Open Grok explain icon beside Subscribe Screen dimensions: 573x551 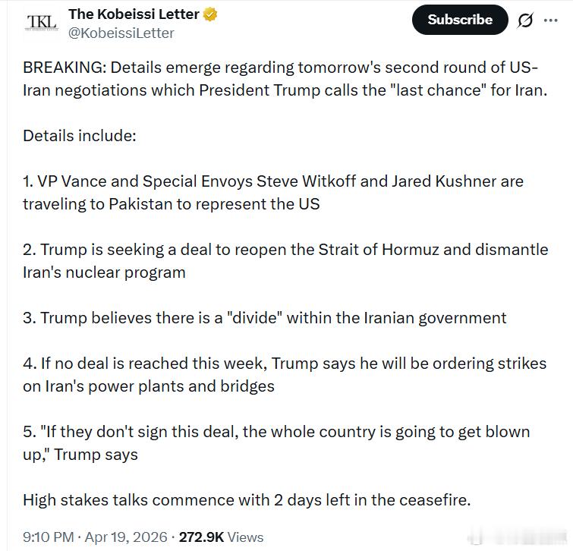point(524,20)
